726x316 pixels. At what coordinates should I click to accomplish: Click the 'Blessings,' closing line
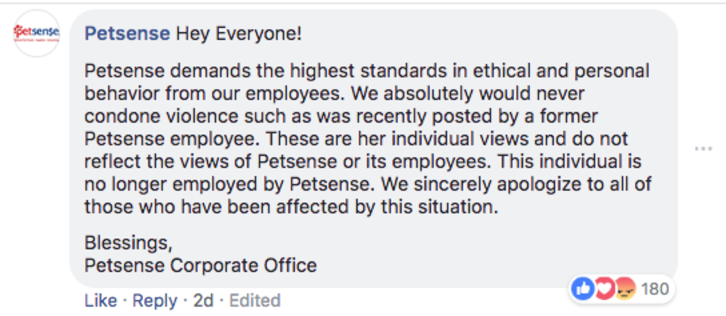click(129, 243)
